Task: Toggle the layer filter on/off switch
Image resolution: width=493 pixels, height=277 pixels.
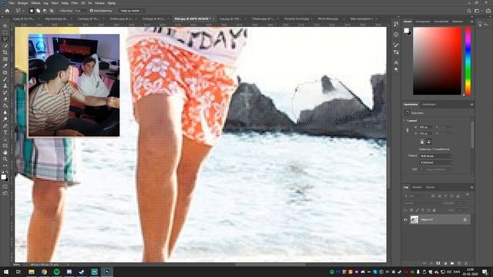Action: click(468, 195)
